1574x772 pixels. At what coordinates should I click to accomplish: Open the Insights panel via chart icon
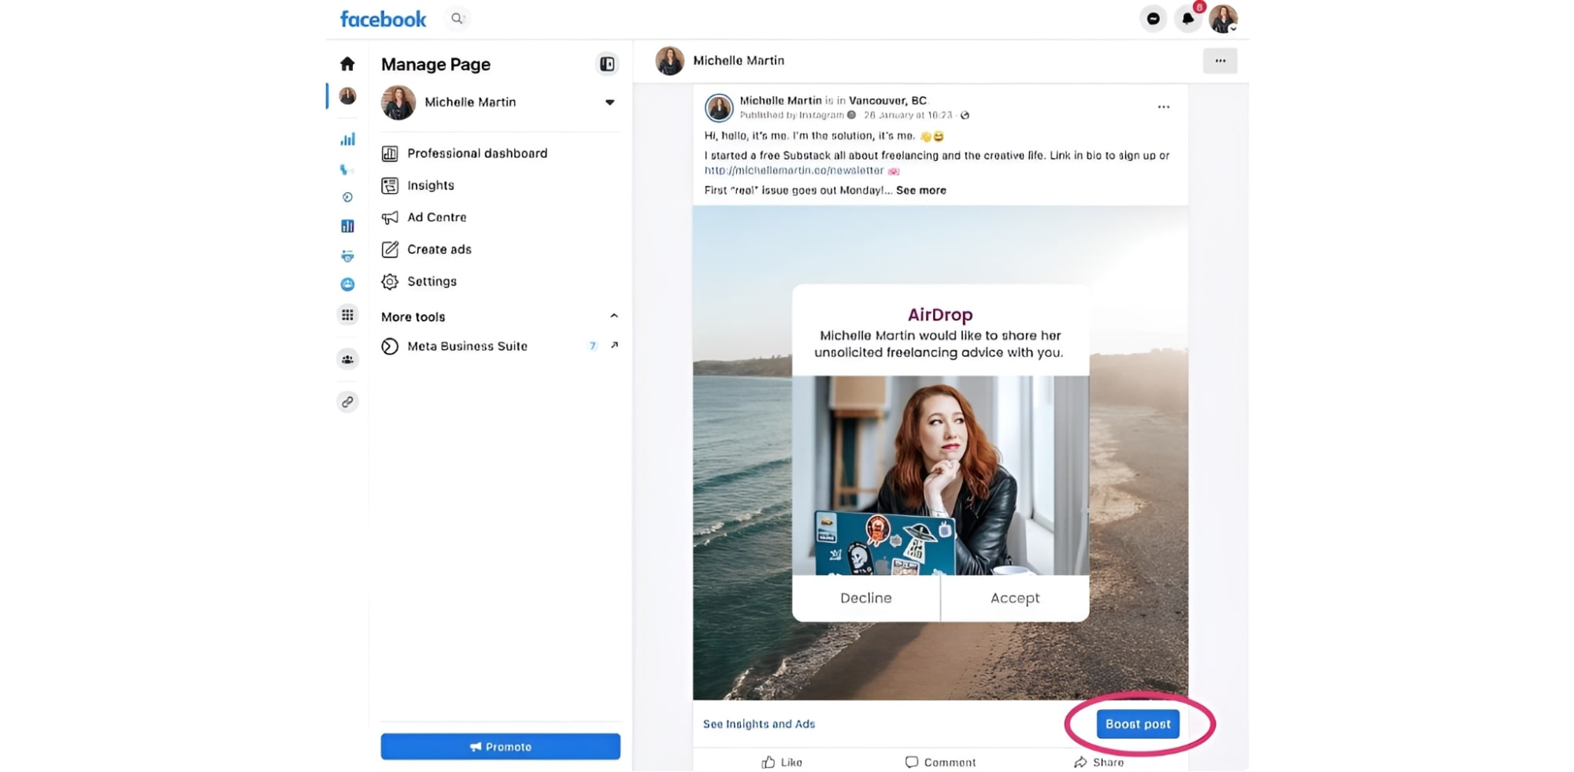pos(391,185)
